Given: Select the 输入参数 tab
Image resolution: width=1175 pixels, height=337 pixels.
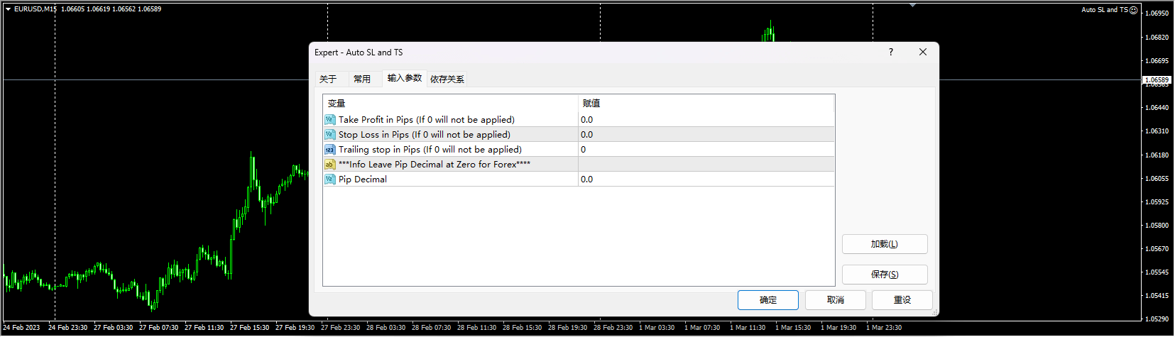Looking at the screenshot, I should click(x=405, y=78).
